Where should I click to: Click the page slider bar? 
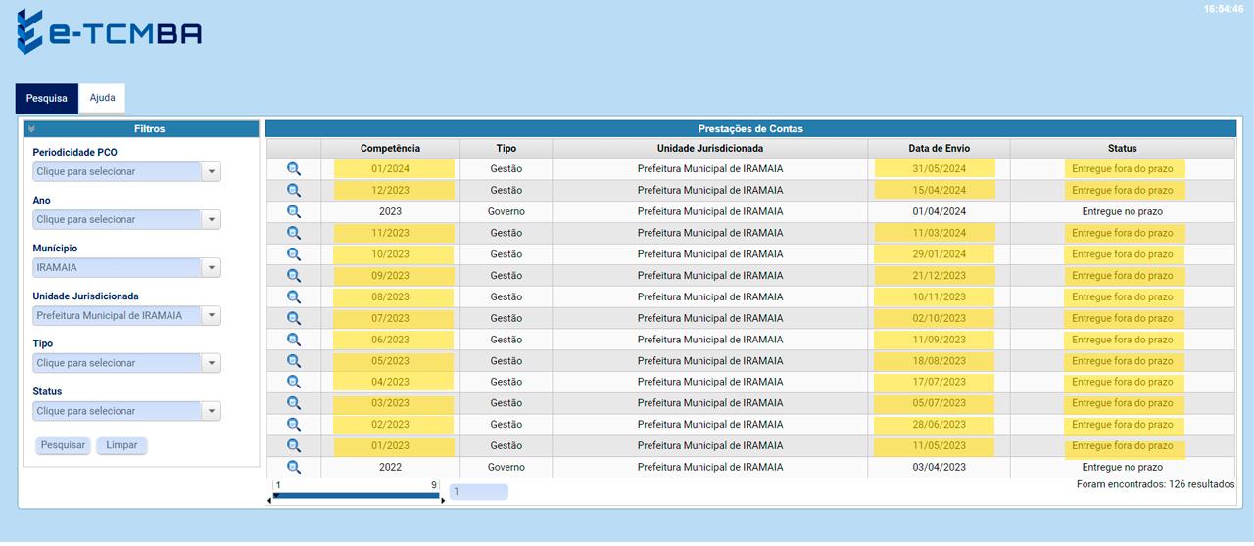click(x=357, y=495)
